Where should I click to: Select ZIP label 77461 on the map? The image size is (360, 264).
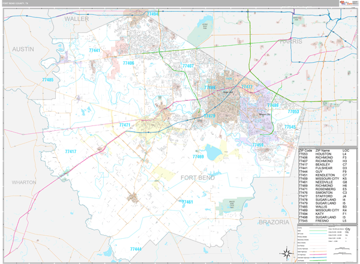click(187, 202)
